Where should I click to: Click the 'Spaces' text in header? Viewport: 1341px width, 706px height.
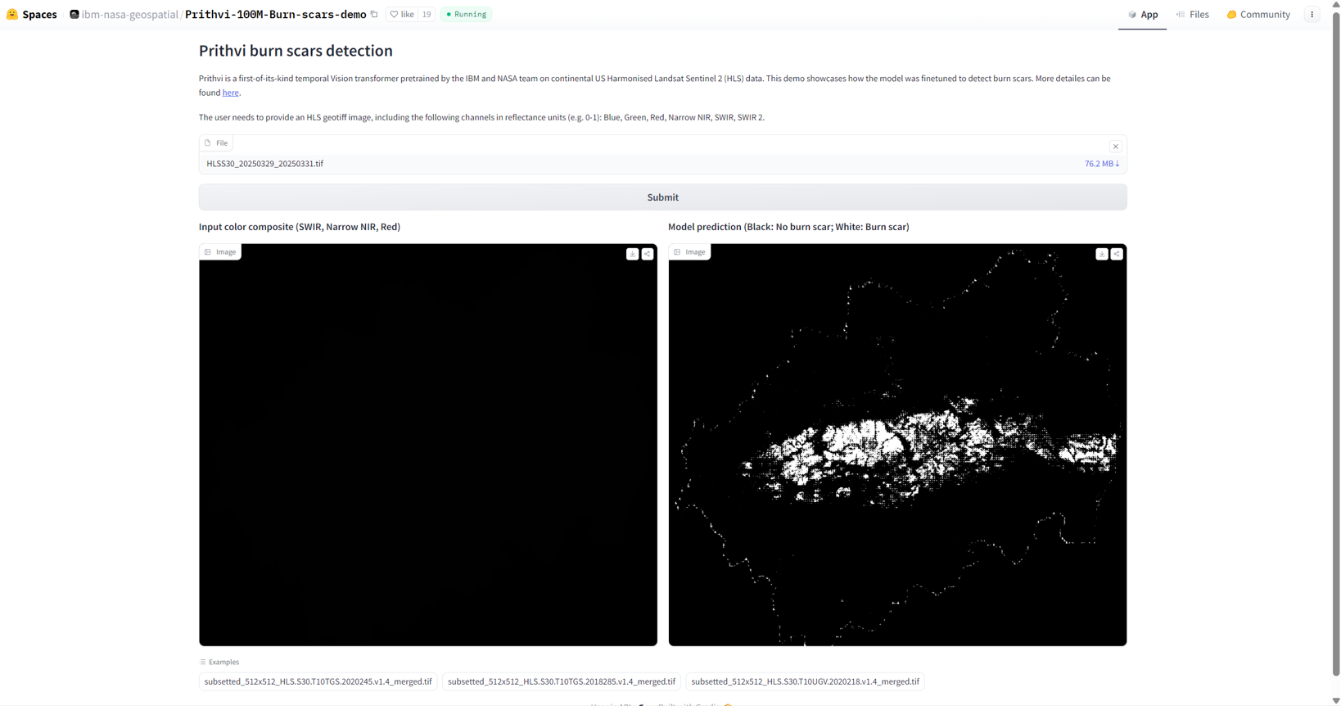coord(39,14)
